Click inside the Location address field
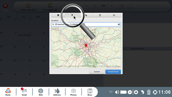Image resolution: width=172 pixels, height=97 pixels. click(86, 24)
